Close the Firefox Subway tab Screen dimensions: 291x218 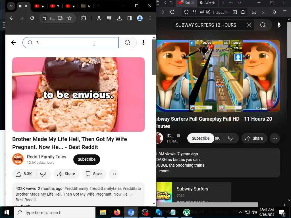pyautogui.click(x=193, y=3)
